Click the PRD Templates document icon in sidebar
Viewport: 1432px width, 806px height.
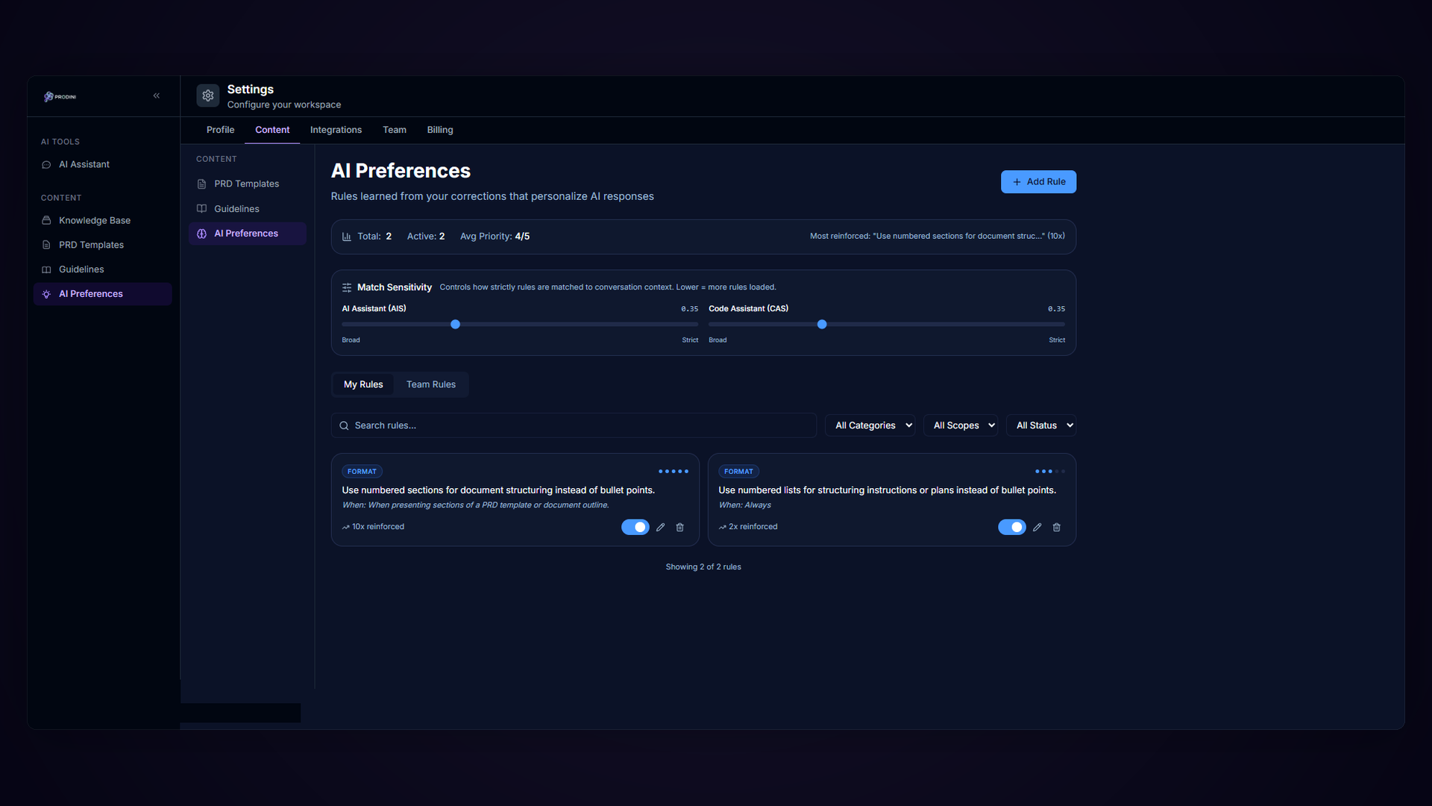pyautogui.click(x=47, y=245)
